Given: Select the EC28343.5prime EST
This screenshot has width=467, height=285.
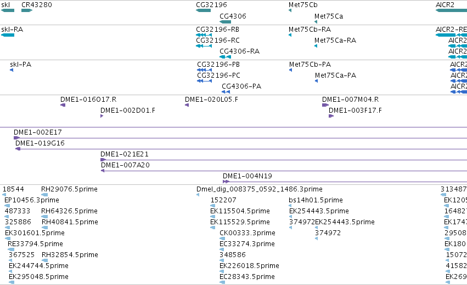Looking at the screenshot, I should (x=222, y=282).
